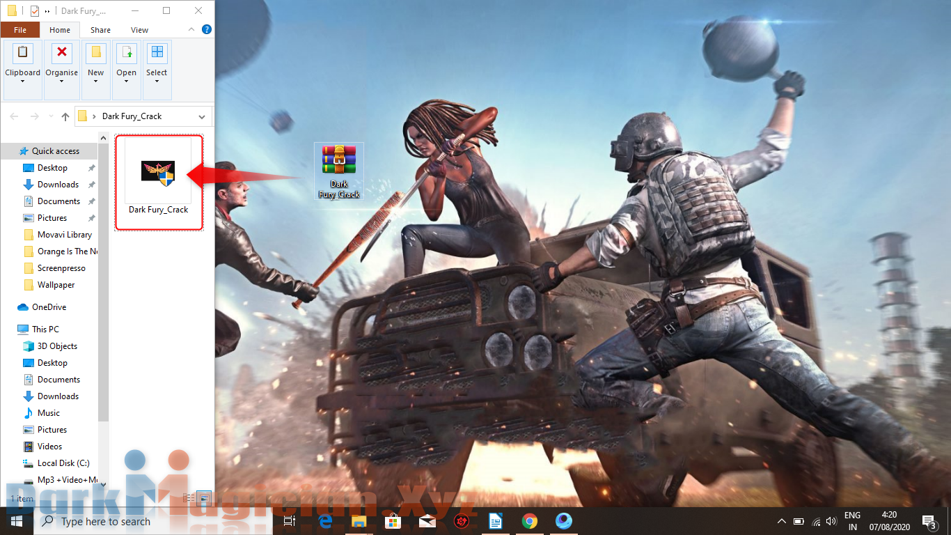Open the Downloads entry under This PC

click(58, 396)
